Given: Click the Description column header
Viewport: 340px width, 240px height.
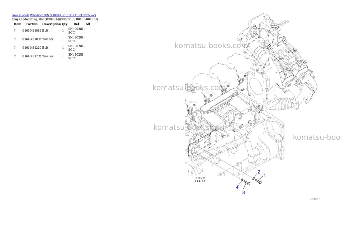Looking at the screenshot, I should point(51,24).
